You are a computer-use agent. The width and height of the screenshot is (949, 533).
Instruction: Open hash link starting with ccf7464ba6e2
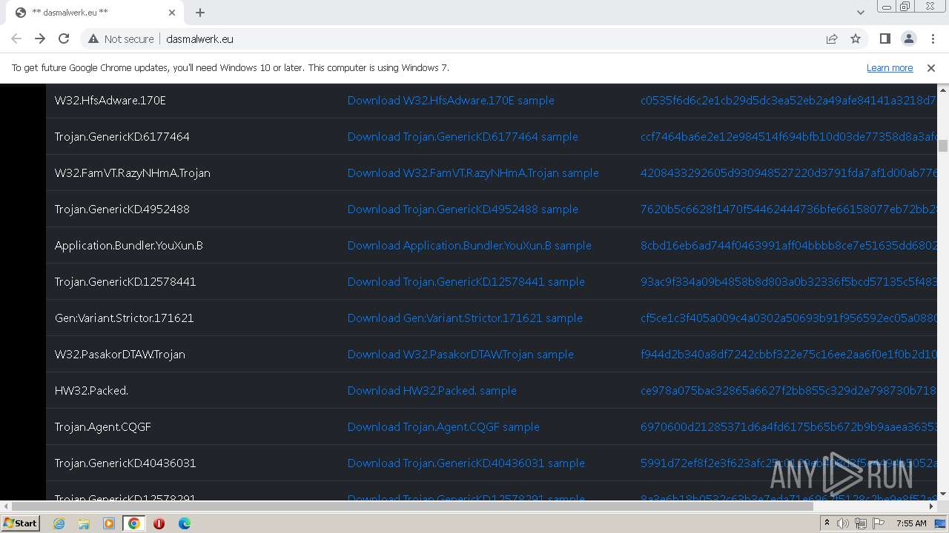point(789,136)
